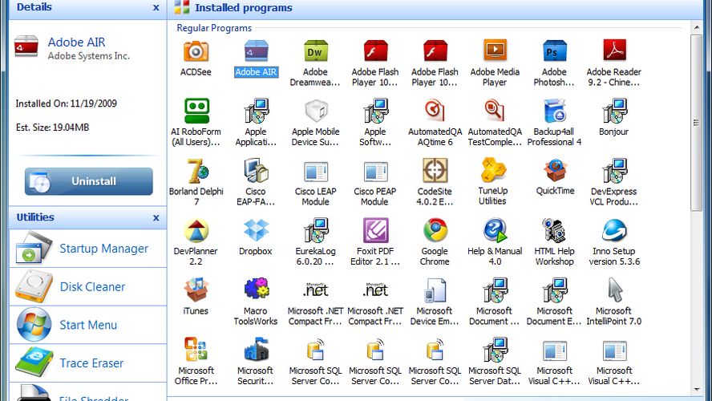The image size is (712, 401).
Task: Select the EurekaLog 6.0.20 icon
Action: click(316, 230)
